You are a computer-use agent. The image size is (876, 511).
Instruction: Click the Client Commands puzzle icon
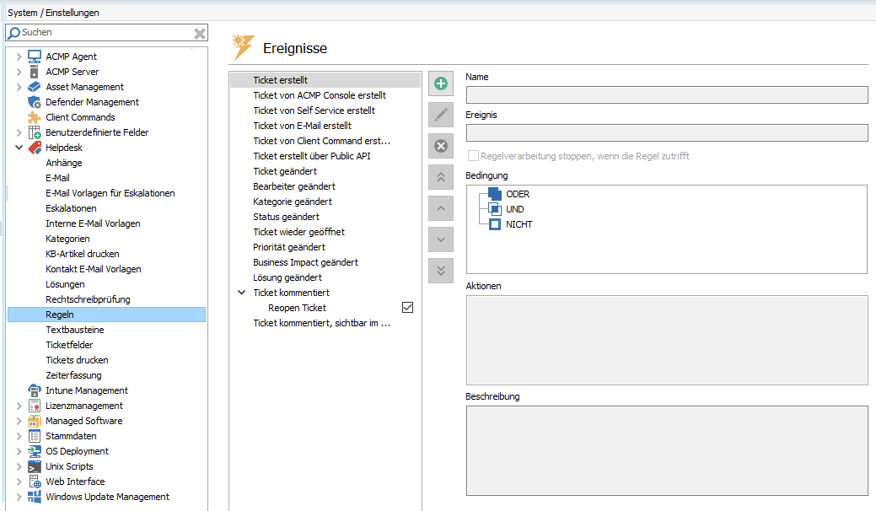tap(35, 117)
